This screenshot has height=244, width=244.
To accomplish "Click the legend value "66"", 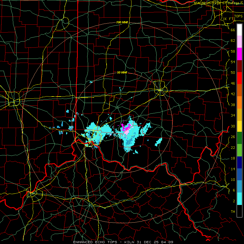I will (233, 30).
